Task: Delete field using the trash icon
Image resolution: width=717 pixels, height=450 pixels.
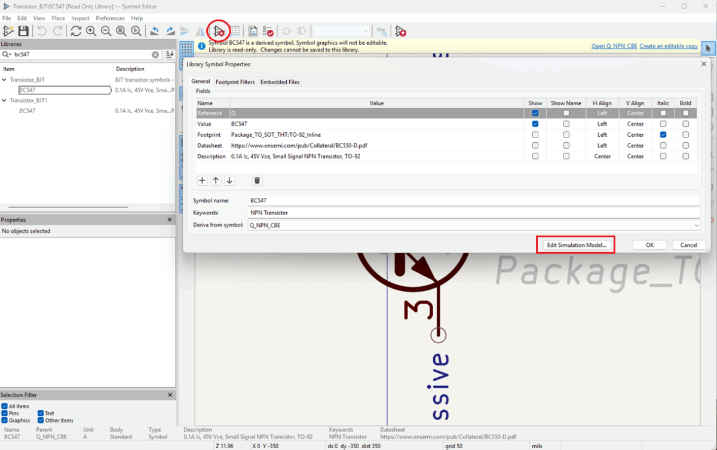Action: pos(257,180)
